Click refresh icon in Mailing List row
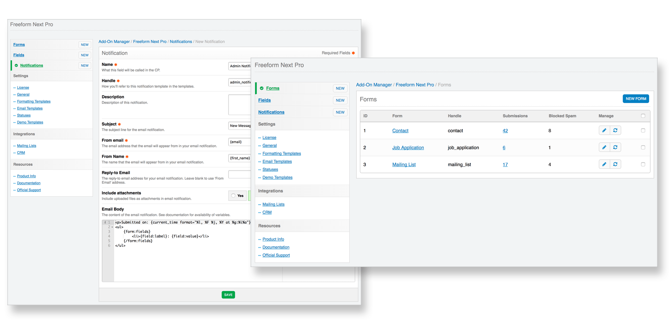The width and height of the screenshot is (671, 335). [x=615, y=164]
